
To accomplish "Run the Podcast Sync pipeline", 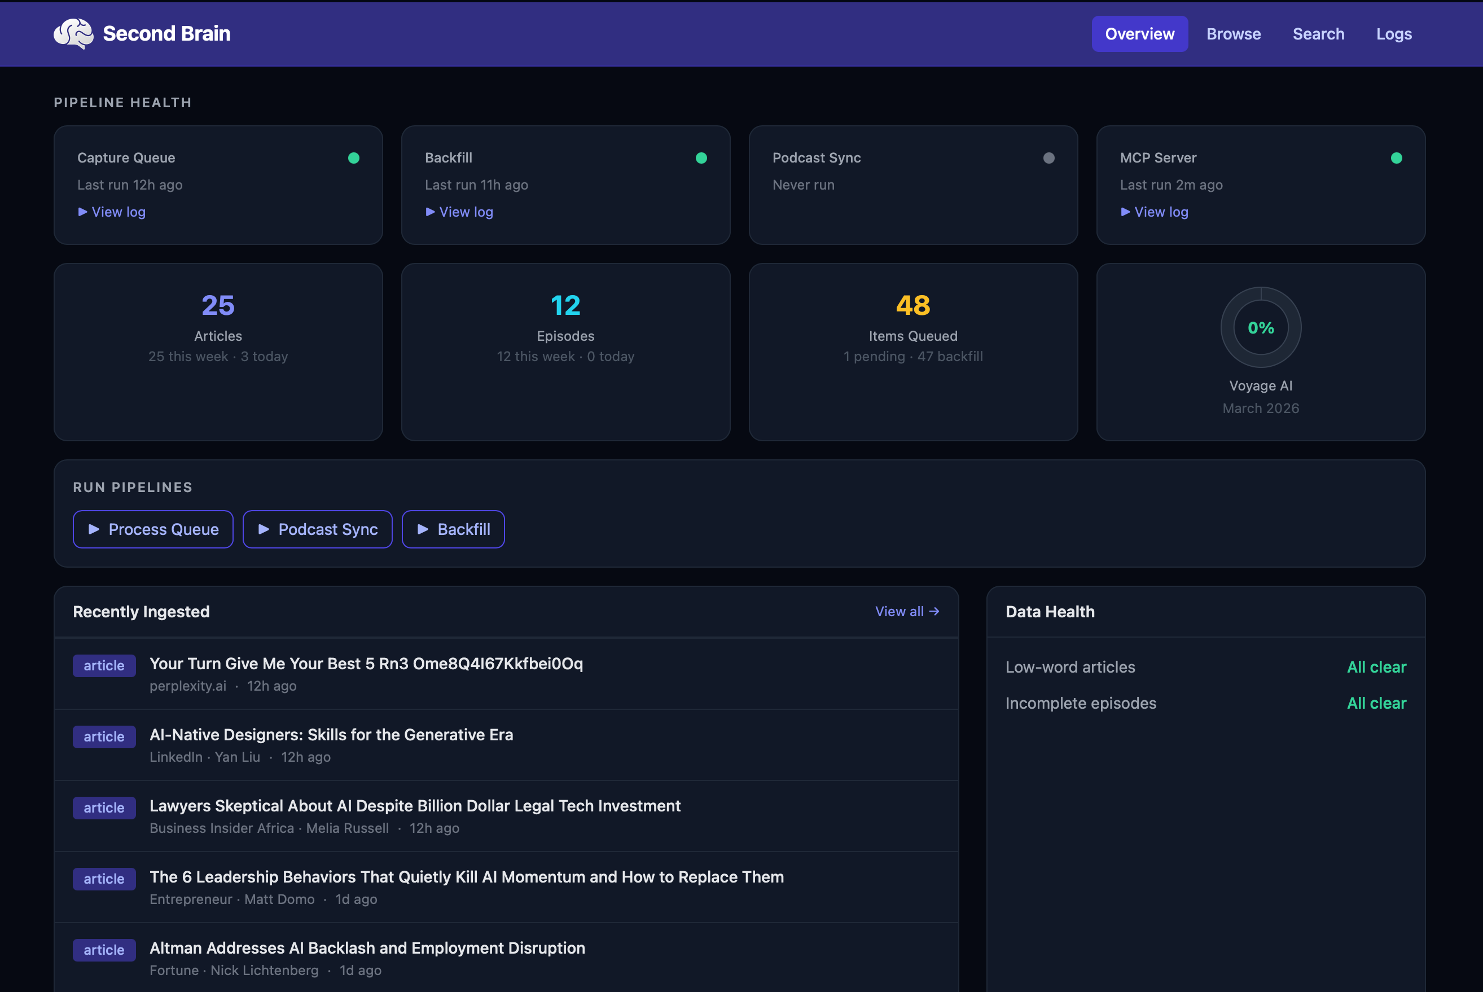I will coord(318,529).
